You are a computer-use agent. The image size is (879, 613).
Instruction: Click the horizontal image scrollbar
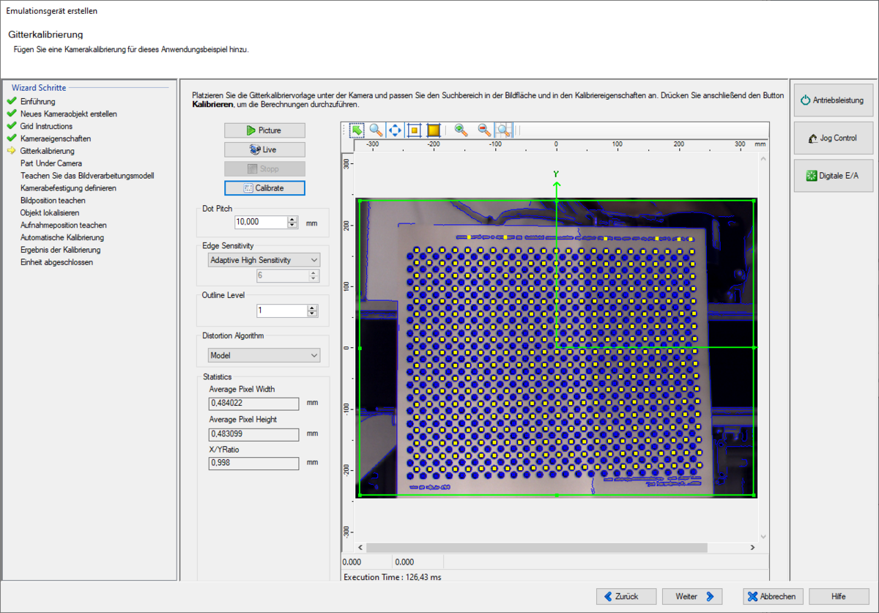coord(536,547)
